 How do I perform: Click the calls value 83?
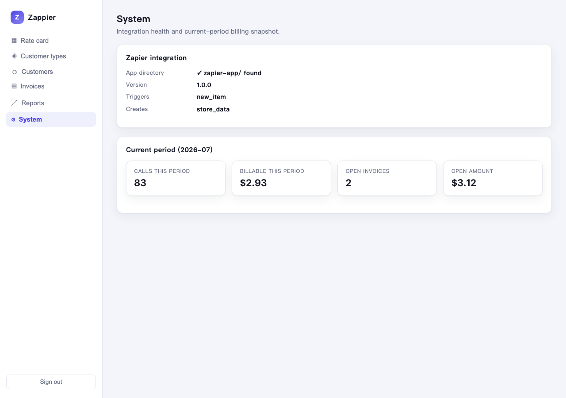[140, 183]
